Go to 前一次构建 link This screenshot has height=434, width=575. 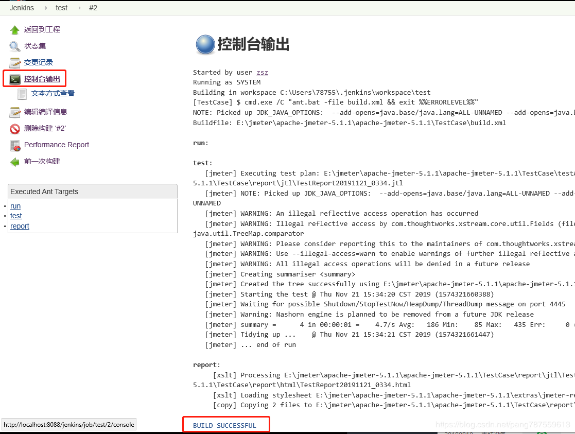point(42,161)
